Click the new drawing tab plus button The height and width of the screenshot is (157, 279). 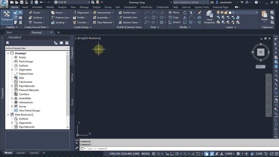[x=58, y=33]
